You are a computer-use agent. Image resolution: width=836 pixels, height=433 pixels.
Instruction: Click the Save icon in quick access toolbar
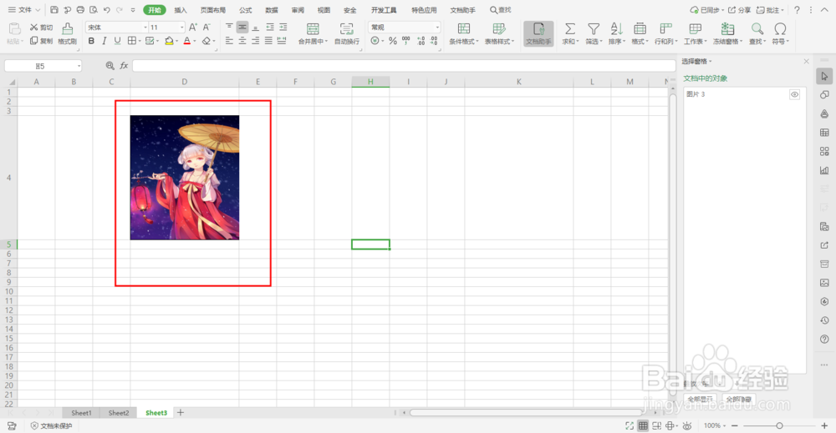[x=54, y=9]
